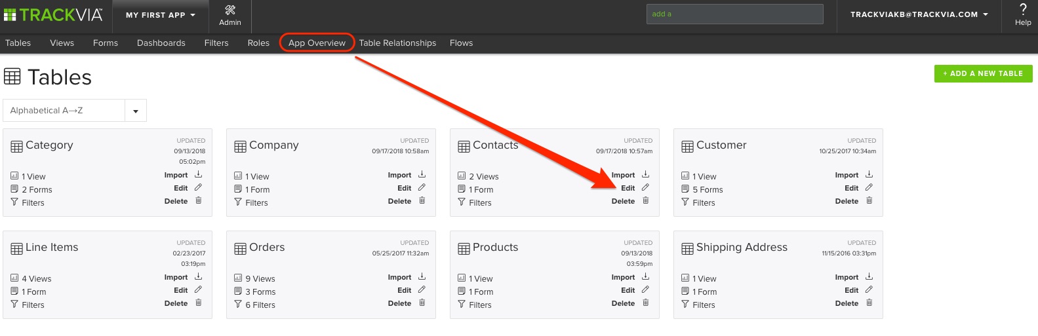Click the trash icon on Orders card
The height and width of the screenshot is (336, 1038).
tap(422, 303)
